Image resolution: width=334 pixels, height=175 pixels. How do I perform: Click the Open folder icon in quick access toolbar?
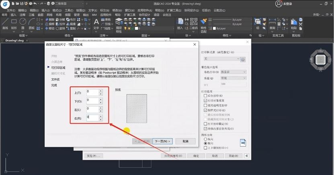tap(17, 4)
